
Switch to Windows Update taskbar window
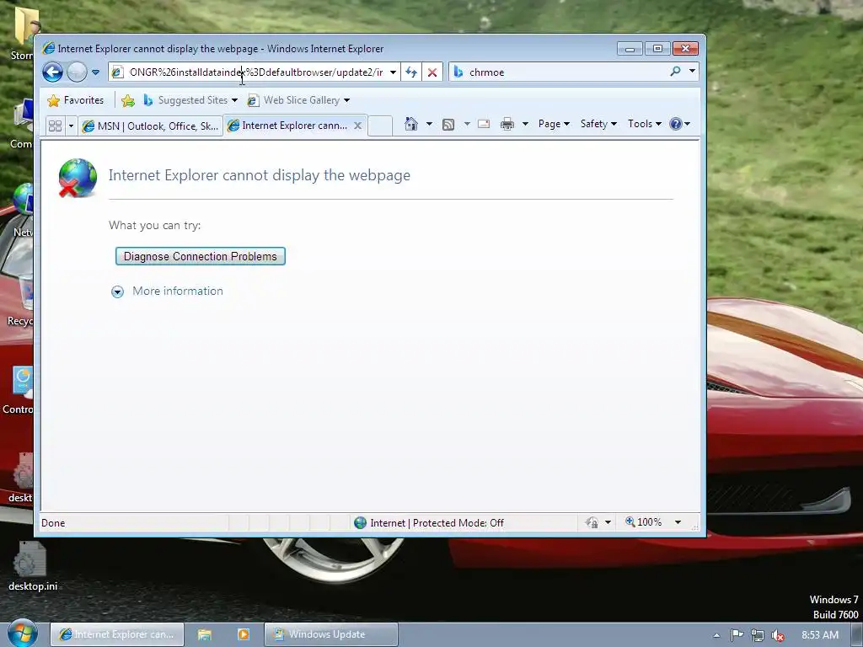[x=330, y=634]
